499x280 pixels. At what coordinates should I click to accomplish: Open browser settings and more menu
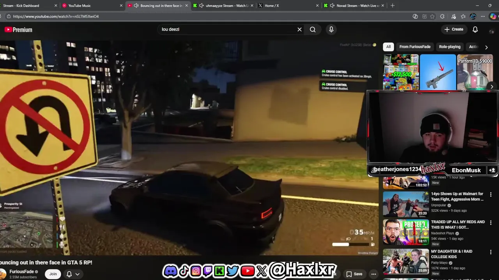(x=483, y=16)
